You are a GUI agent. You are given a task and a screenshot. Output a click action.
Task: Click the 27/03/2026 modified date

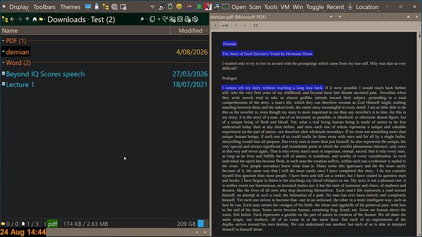pyautogui.click(x=190, y=74)
